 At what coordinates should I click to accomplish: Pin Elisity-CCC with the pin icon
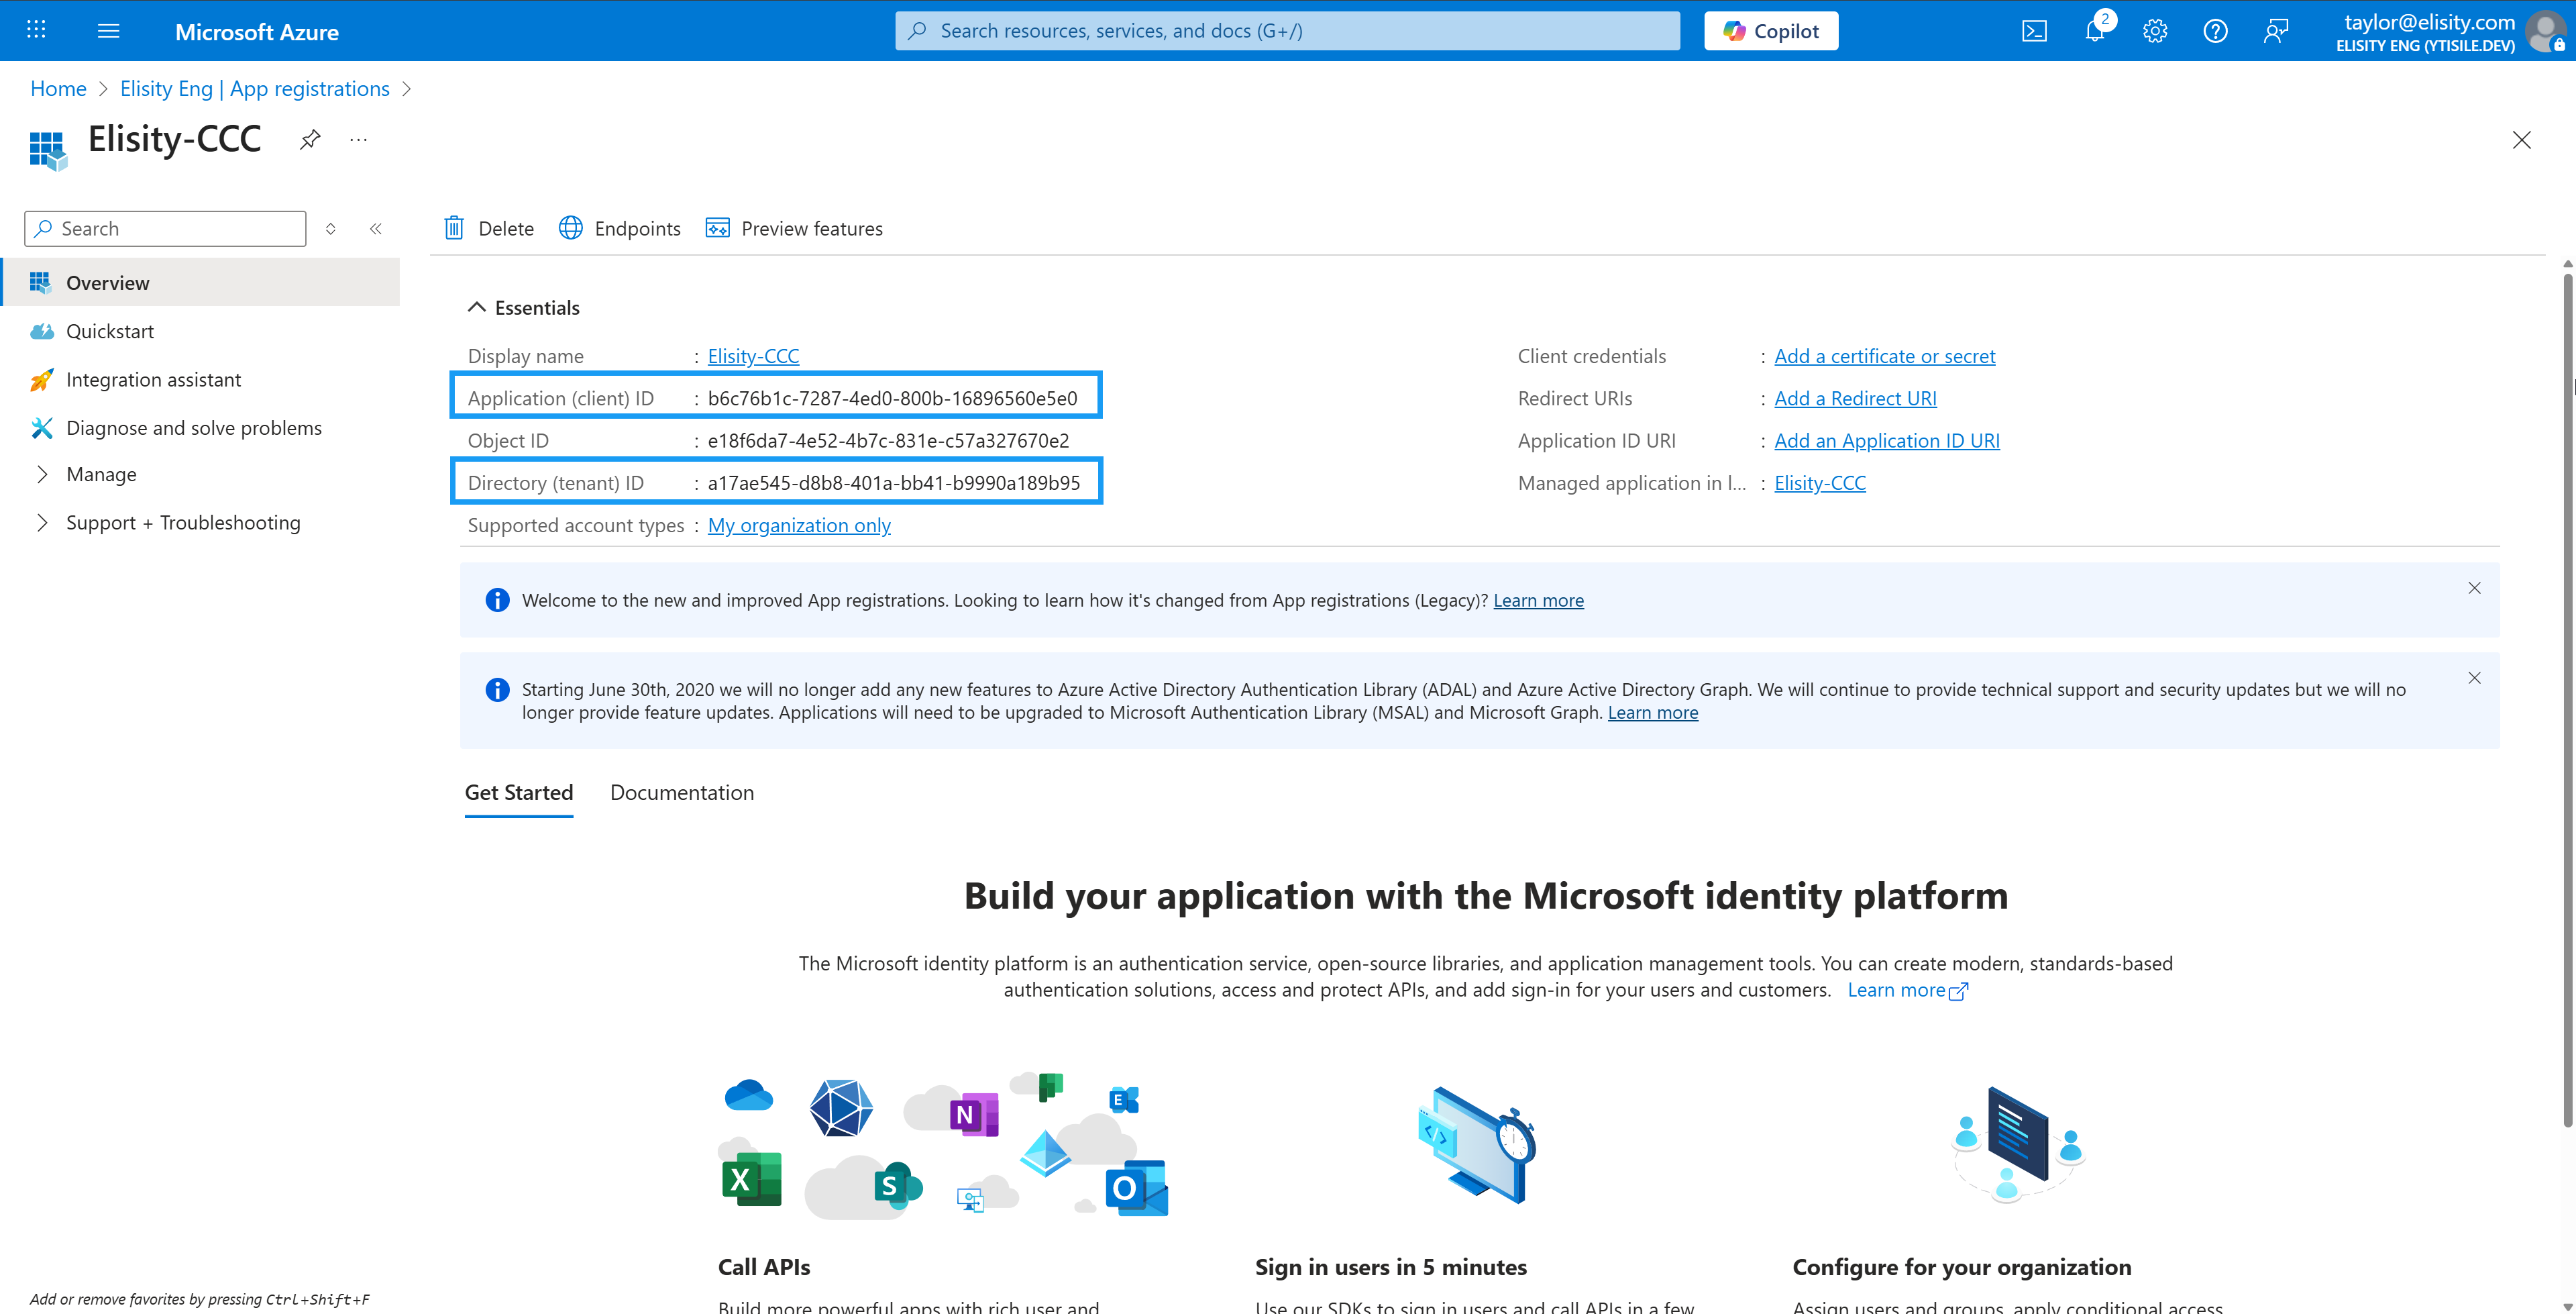point(310,140)
